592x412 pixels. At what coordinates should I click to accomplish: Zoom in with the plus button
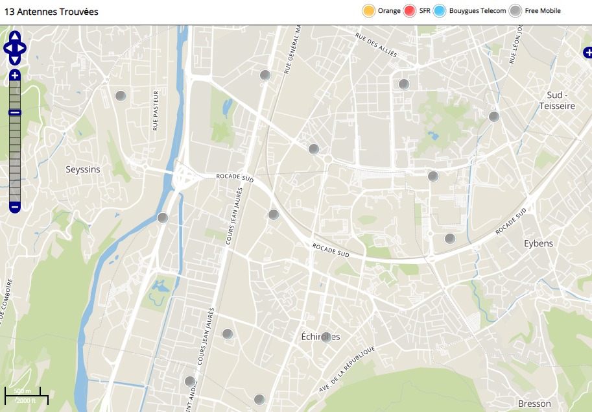(14, 76)
